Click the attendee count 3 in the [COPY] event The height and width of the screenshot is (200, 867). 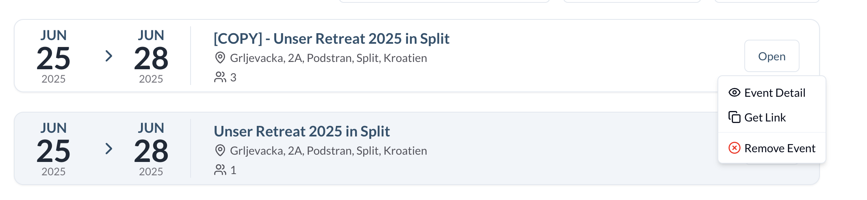click(x=233, y=78)
